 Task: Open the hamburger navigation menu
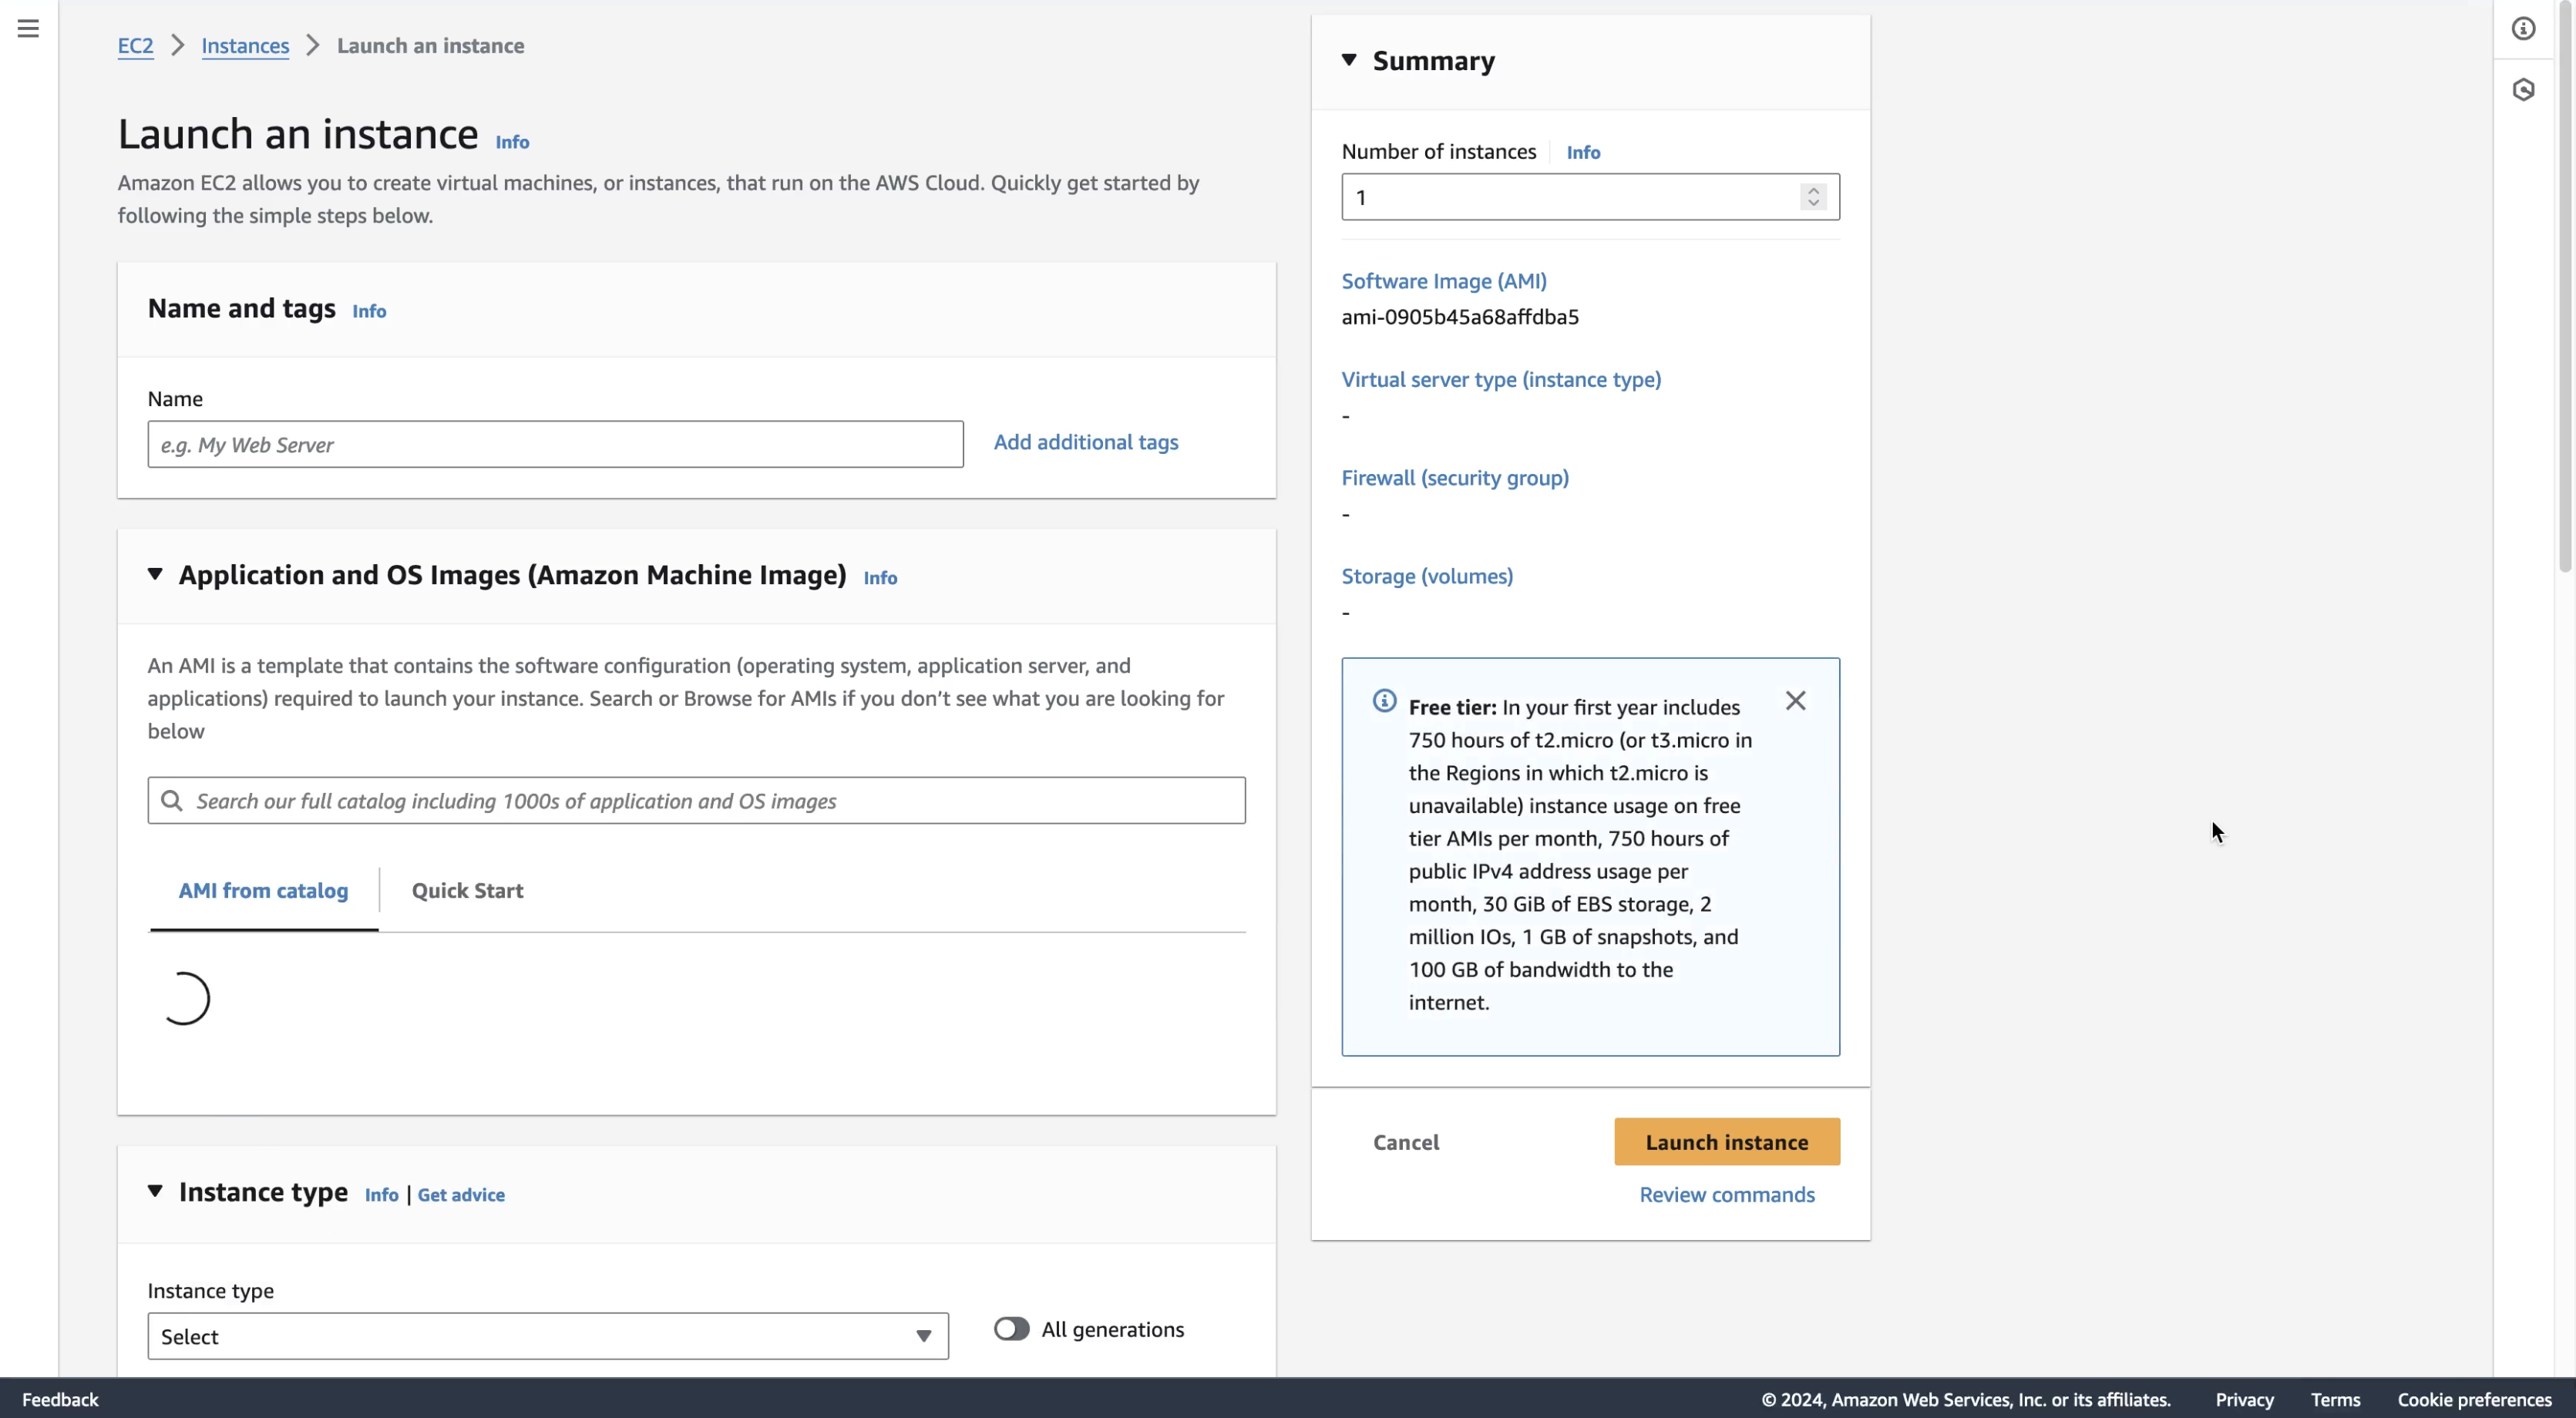[28, 29]
